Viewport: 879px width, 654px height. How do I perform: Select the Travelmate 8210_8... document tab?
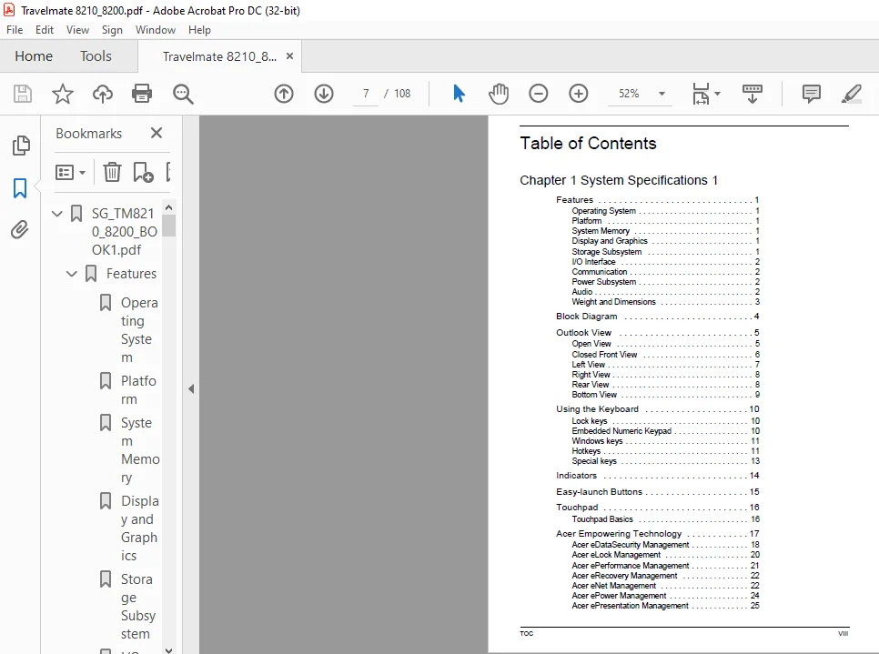click(x=220, y=56)
